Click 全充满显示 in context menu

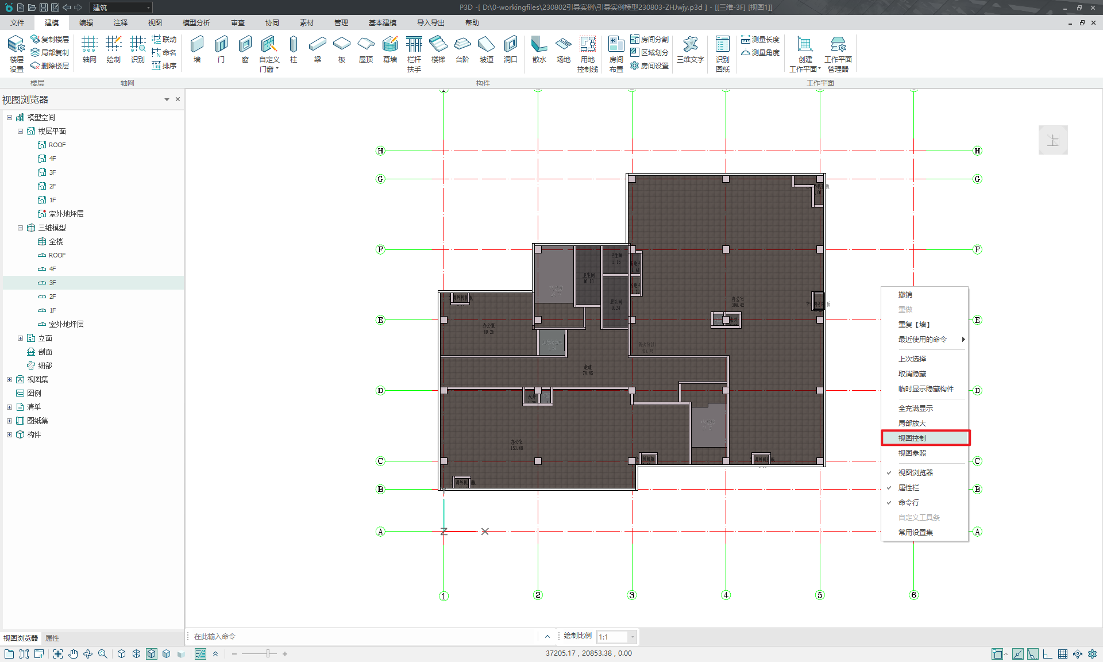pos(915,408)
